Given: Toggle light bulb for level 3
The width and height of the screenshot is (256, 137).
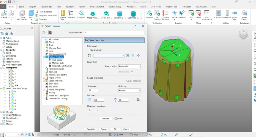Looking at the screenshot, I should (x=10, y=100).
